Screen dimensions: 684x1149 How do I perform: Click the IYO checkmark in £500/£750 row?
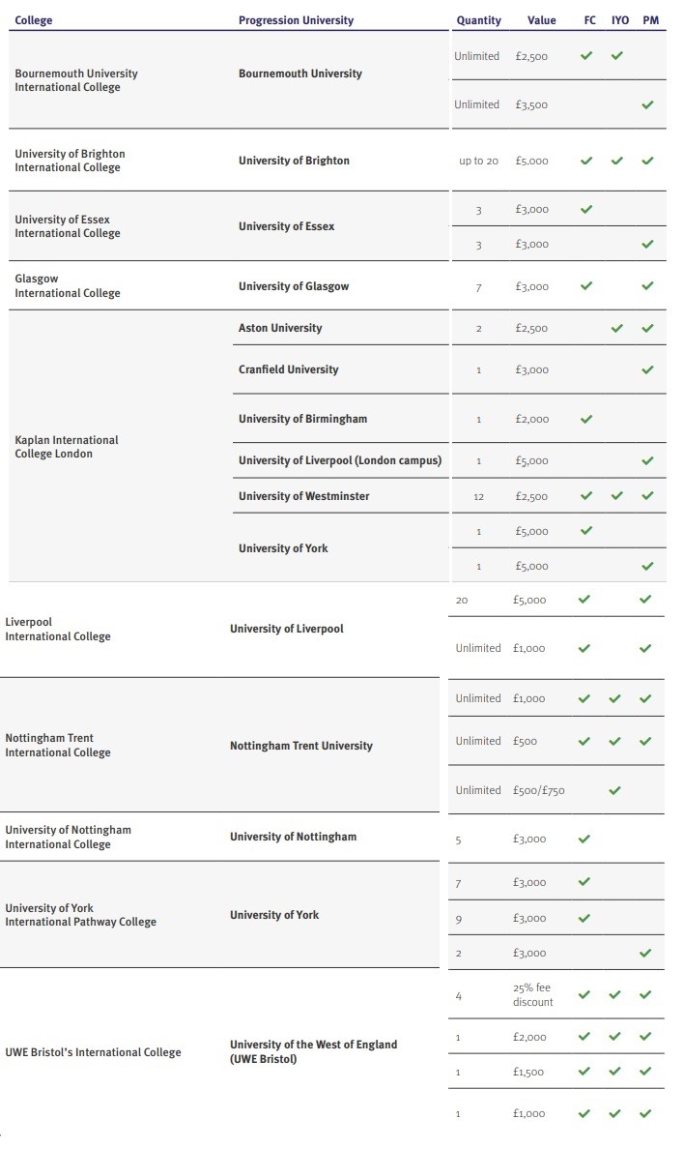(614, 790)
